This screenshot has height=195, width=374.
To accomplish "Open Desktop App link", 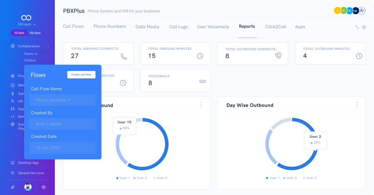I will (28, 163).
